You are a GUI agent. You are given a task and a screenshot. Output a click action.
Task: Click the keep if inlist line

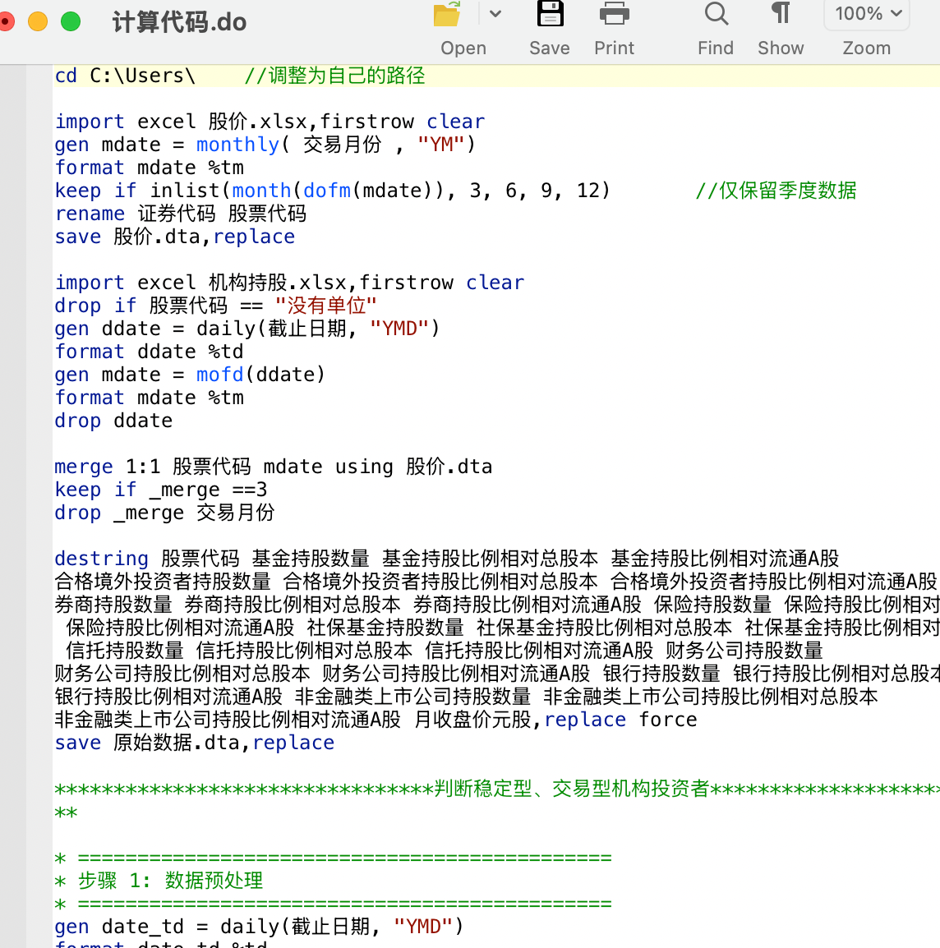coord(333,191)
